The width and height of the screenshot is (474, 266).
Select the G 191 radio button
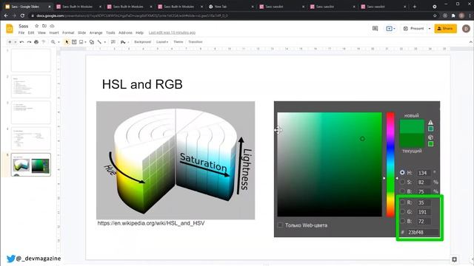click(402, 212)
